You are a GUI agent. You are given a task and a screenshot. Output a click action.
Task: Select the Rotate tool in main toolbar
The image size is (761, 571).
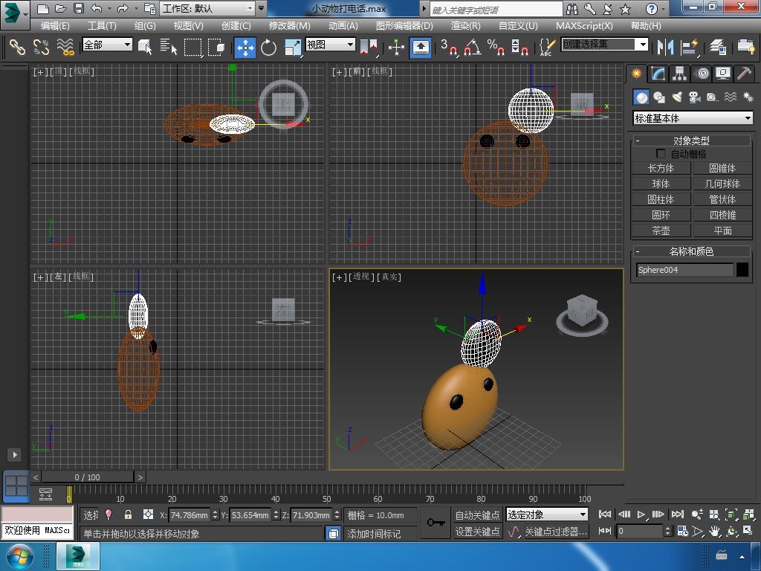coord(268,48)
